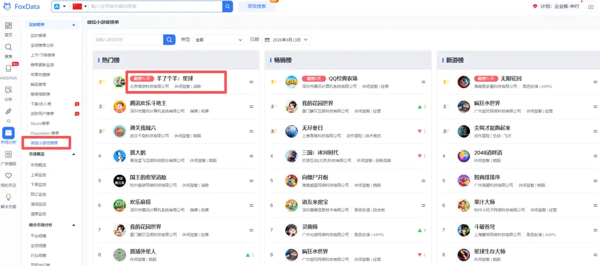The width and height of the screenshot is (600, 266).
Task: Open 高级搜索 advanced search
Action: pyautogui.click(x=257, y=7)
